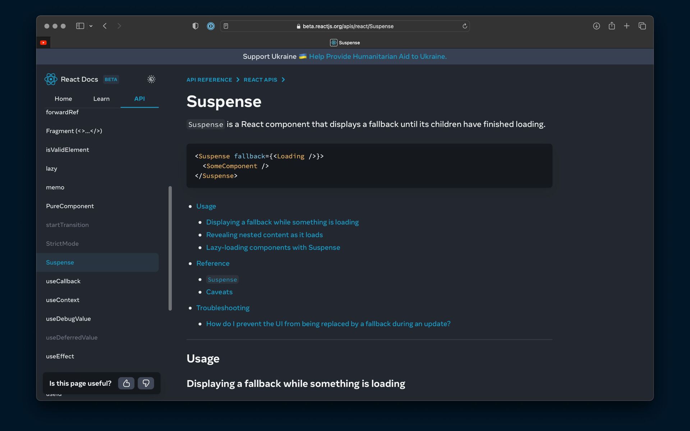Toggle dark mode with sun icon
This screenshot has width=690, height=431.
pyautogui.click(x=151, y=79)
